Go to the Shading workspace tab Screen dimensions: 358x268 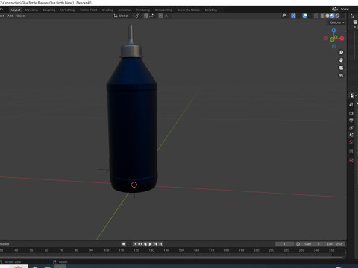tap(107, 10)
